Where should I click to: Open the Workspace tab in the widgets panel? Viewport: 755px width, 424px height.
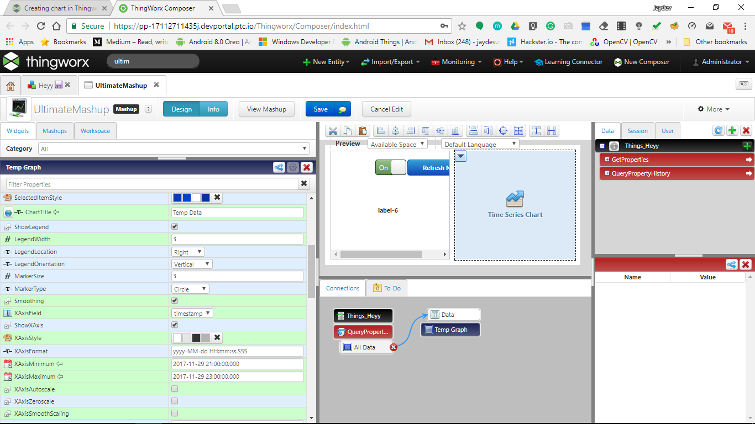coord(95,131)
